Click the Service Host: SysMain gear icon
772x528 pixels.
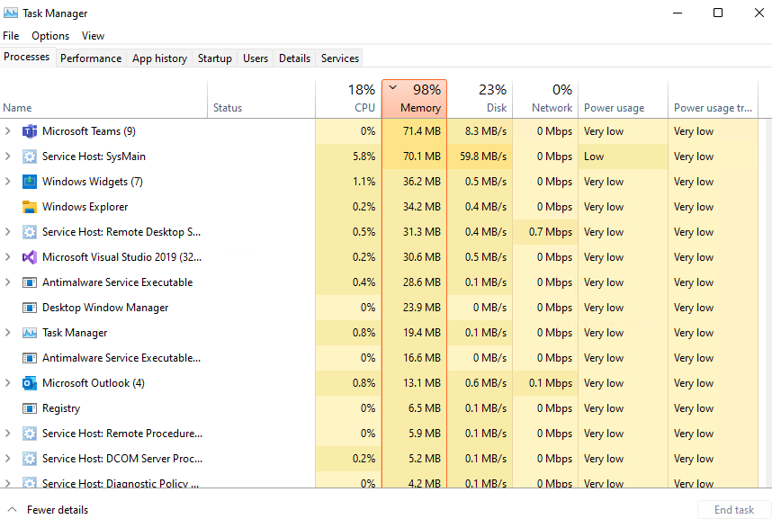pyautogui.click(x=30, y=157)
